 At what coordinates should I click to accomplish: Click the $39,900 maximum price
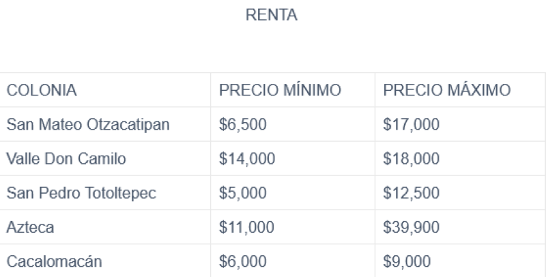click(x=412, y=227)
